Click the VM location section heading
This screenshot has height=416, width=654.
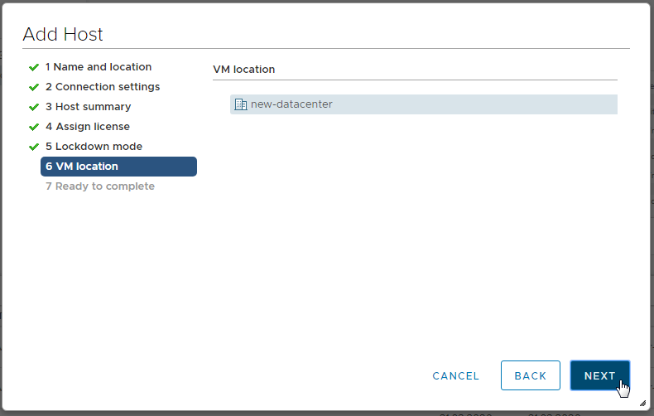click(x=244, y=70)
